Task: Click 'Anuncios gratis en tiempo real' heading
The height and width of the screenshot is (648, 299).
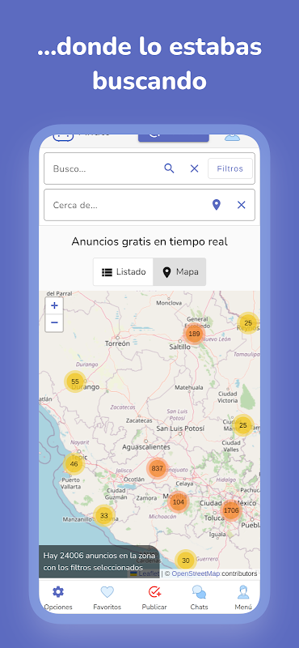Action: 149,241
